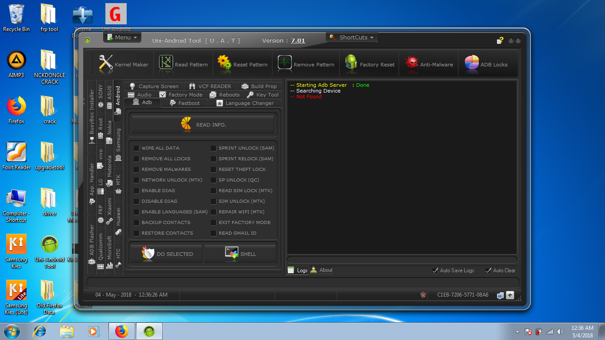Open the ADB Flasher vertical tab
605x340 pixels.
tap(92, 244)
